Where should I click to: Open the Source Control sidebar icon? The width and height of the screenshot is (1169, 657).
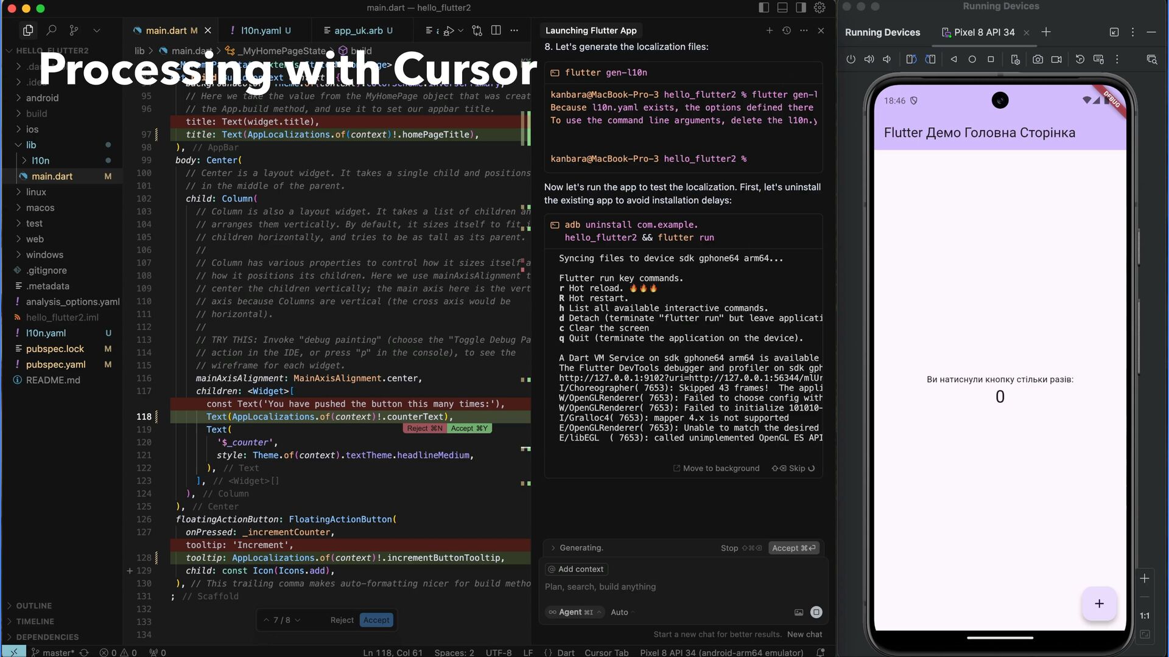pyautogui.click(x=74, y=30)
